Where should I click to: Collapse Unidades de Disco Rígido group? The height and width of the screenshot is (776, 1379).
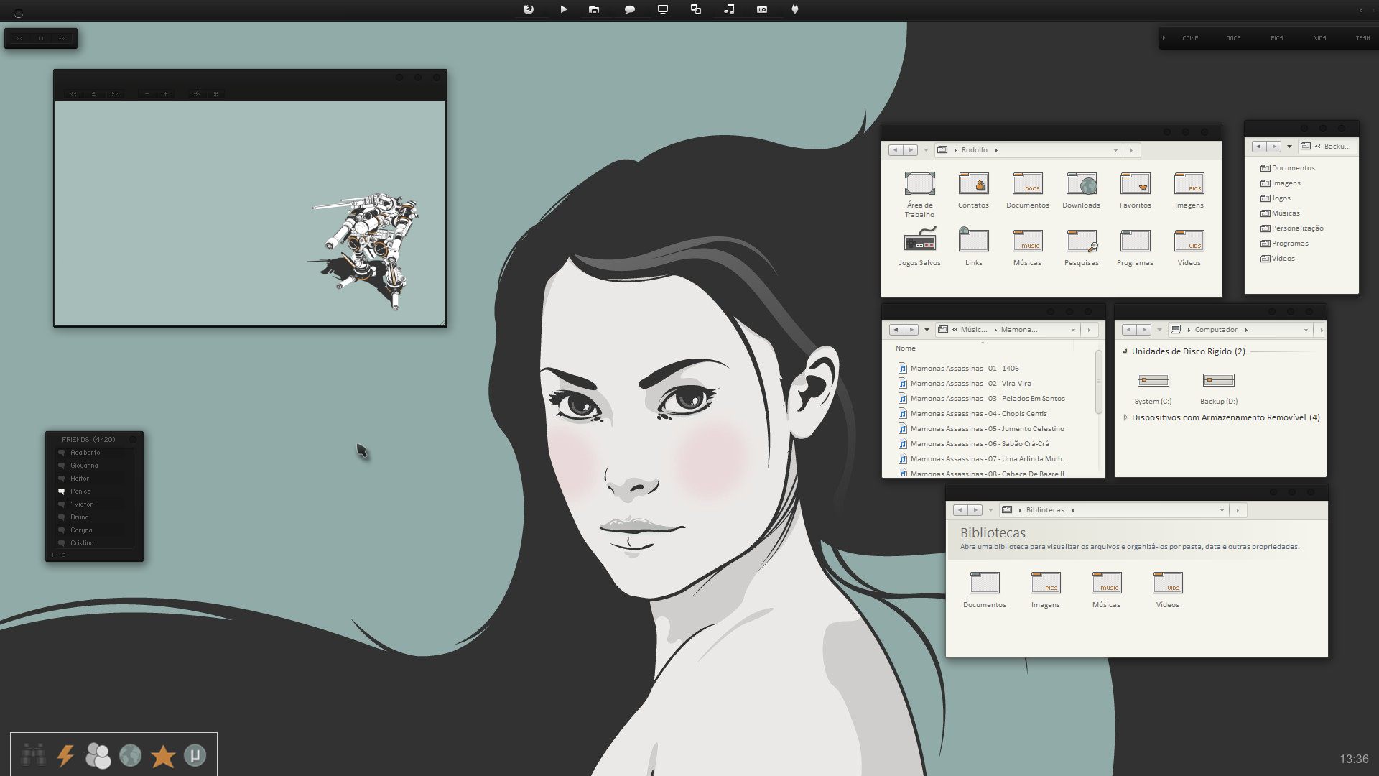tap(1125, 351)
